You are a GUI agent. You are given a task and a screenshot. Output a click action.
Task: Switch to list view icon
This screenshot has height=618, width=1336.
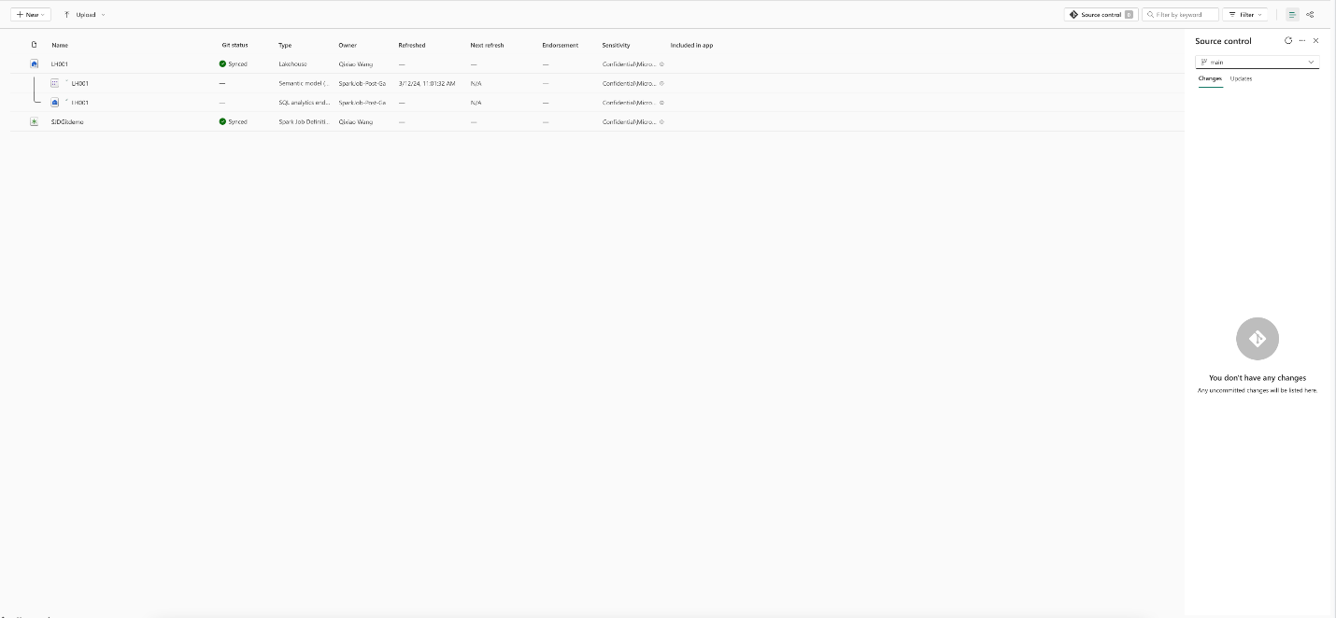1292,15
